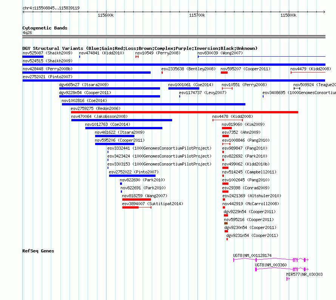Click the esv2421369 (Altshuler2010) label
Image resolution: width=336 pixels, height=300 pixels.
click(252, 196)
